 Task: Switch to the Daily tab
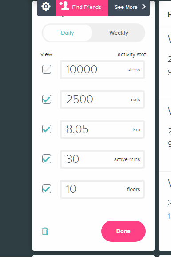click(x=68, y=33)
